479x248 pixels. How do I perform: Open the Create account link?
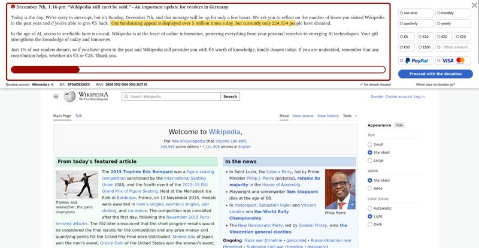pos(398,96)
